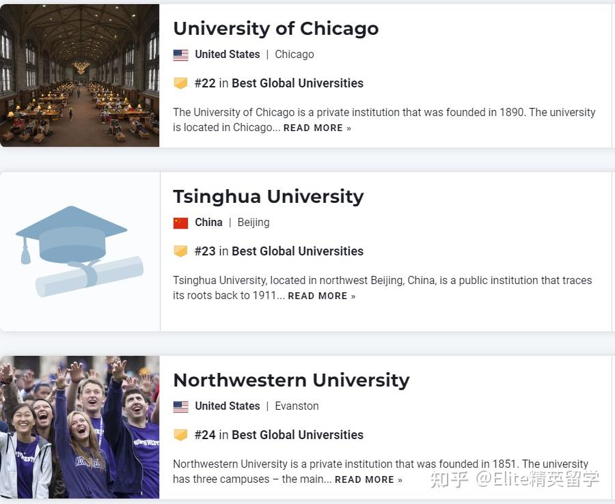
Task: Select the United States country link under Chicago
Action: coord(228,55)
